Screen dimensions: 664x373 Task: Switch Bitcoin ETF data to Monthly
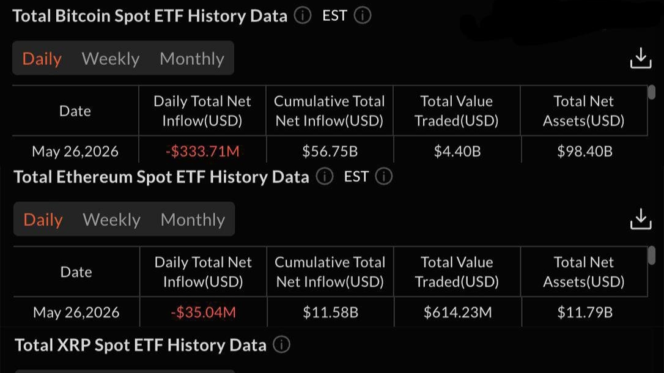click(x=192, y=59)
